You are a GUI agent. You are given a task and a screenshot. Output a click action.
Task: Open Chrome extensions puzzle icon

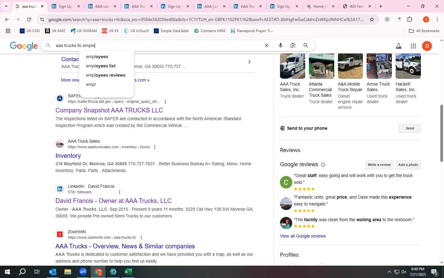(x=409, y=19)
